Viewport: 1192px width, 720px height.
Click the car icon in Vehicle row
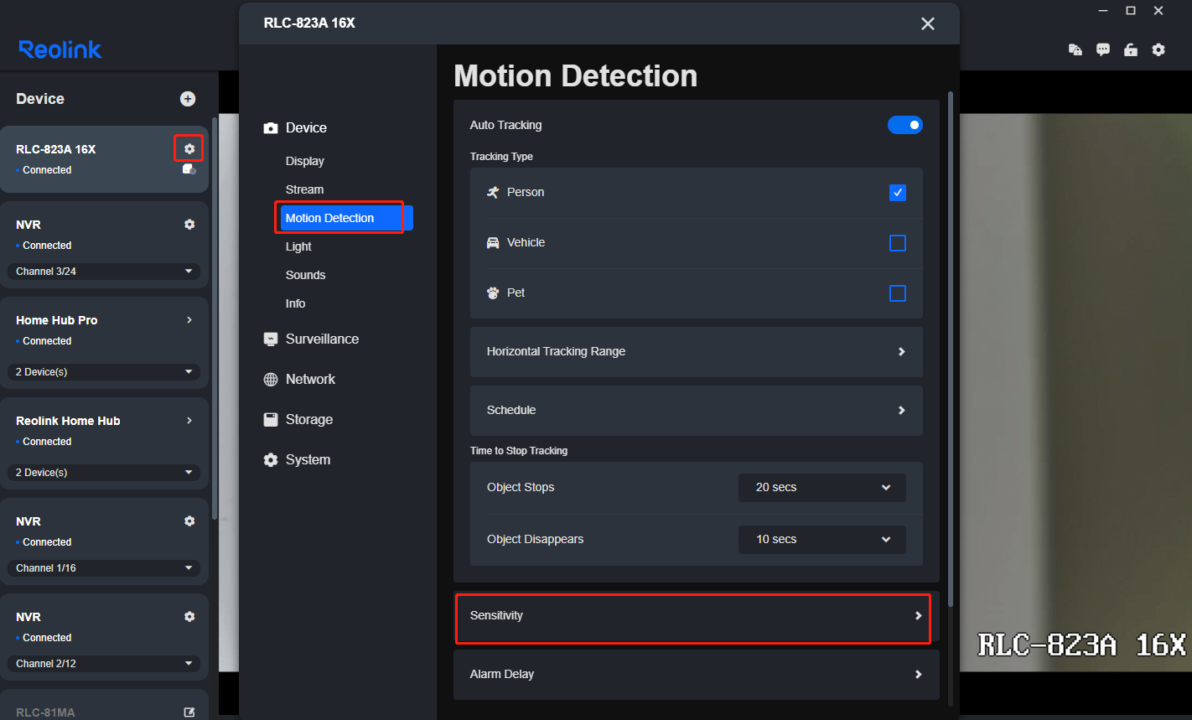tap(493, 242)
